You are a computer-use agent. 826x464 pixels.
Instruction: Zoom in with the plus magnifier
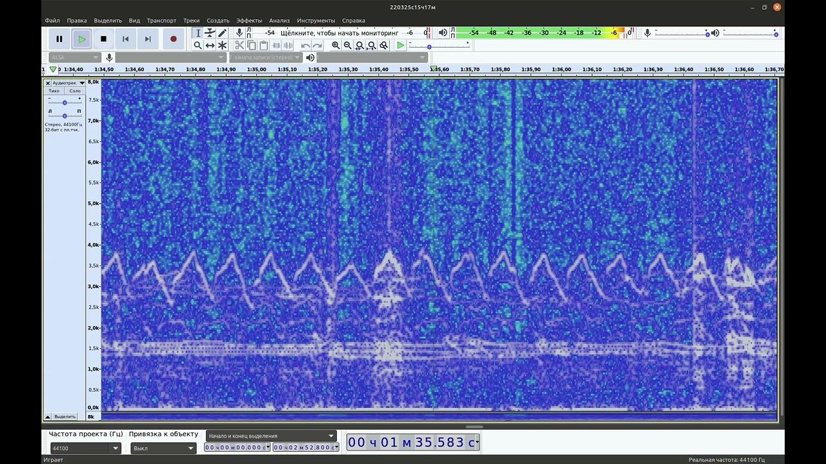tap(336, 45)
